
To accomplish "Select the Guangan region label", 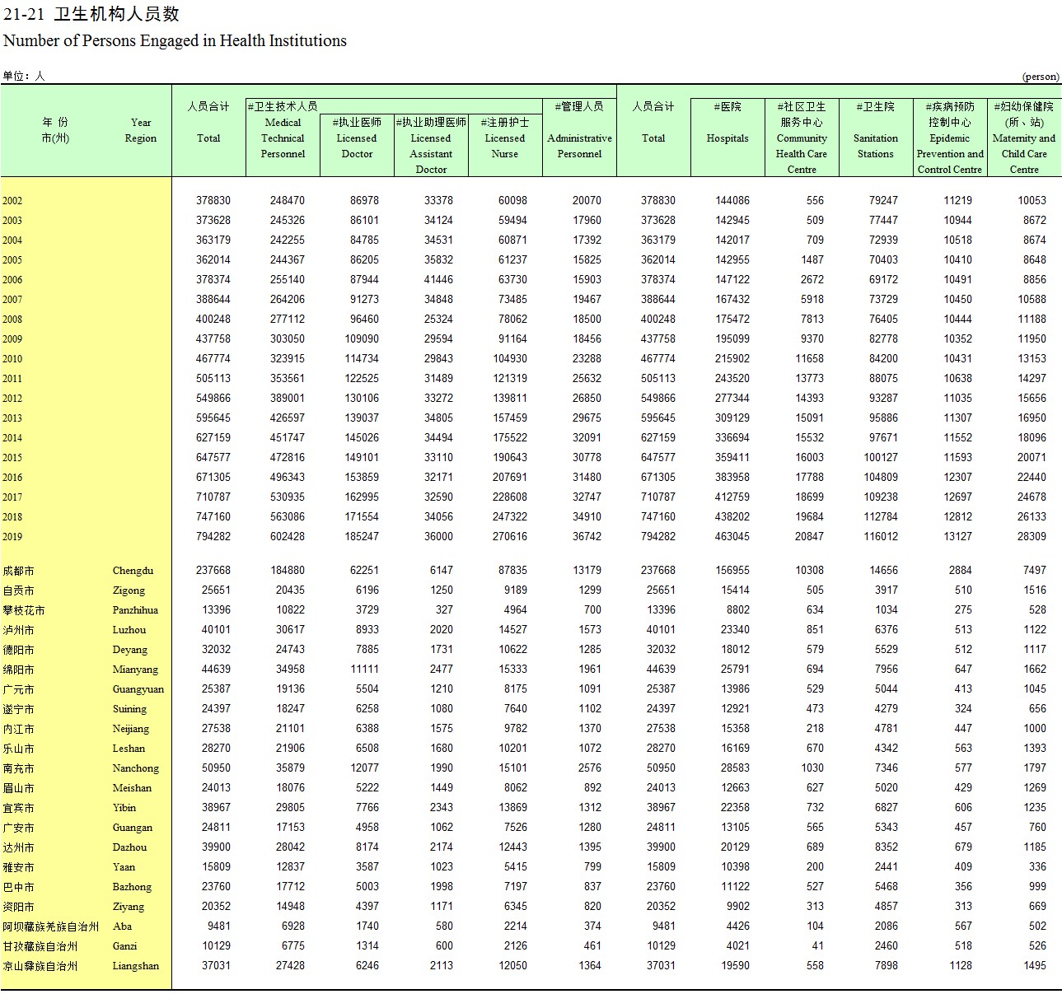I will click(x=133, y=828).
